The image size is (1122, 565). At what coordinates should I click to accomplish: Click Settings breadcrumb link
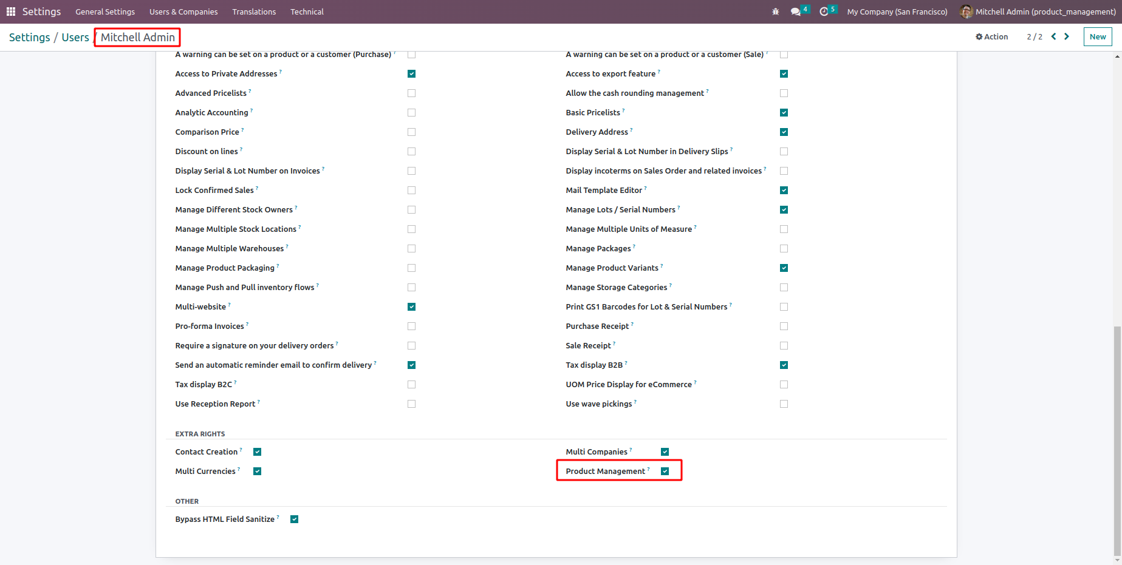pos(30,37)
